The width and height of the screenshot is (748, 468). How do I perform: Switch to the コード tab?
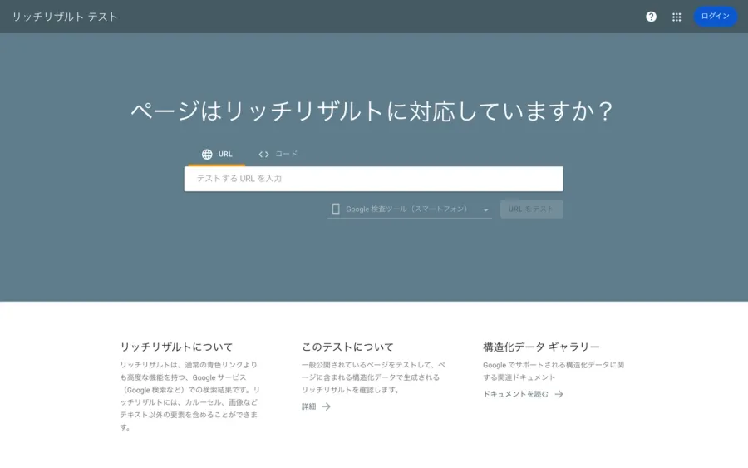278,154
